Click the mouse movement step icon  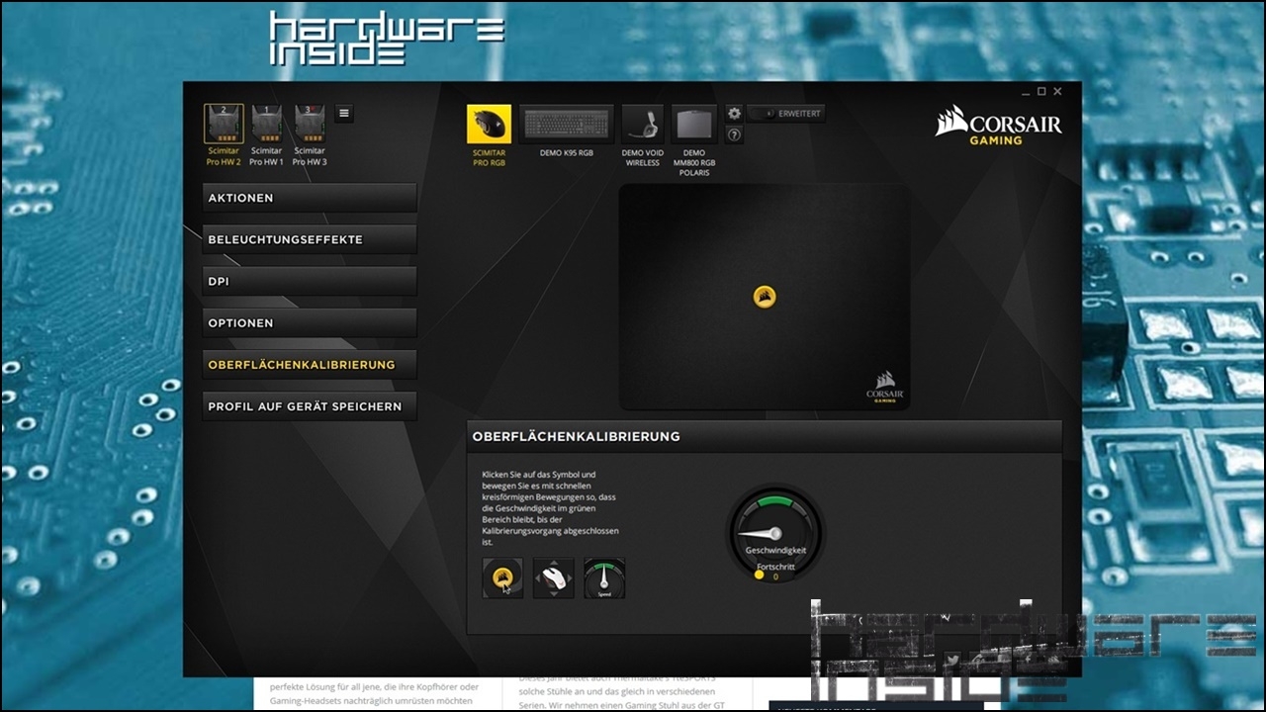tap(553, 578)
